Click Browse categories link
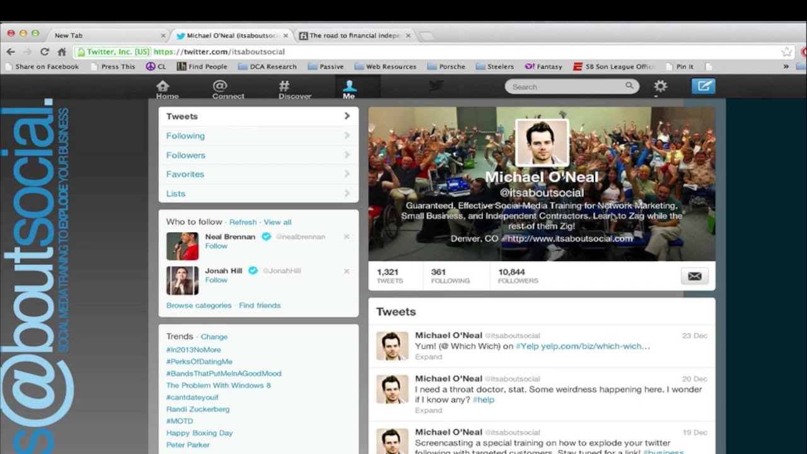807x454 pixels. point(199,305)
